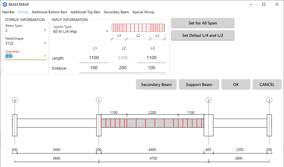Image resolution: width=284 pixels, height=167 pixels.
Task: Close the BEAM REBAR window
Action: 277,4
